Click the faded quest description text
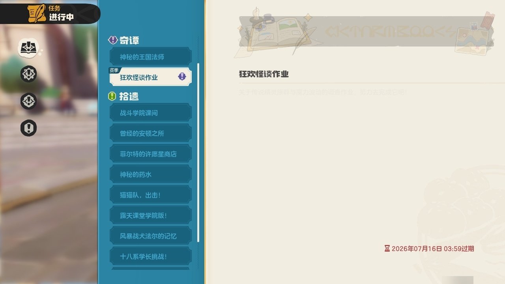This screenshot has height=284, width=505. (322, 92)
